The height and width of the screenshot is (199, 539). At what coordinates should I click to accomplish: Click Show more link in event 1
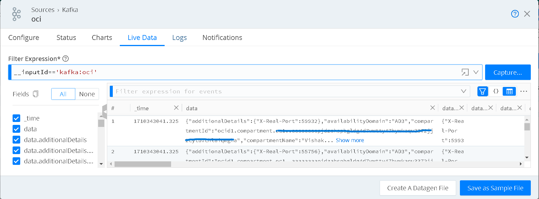350,140
